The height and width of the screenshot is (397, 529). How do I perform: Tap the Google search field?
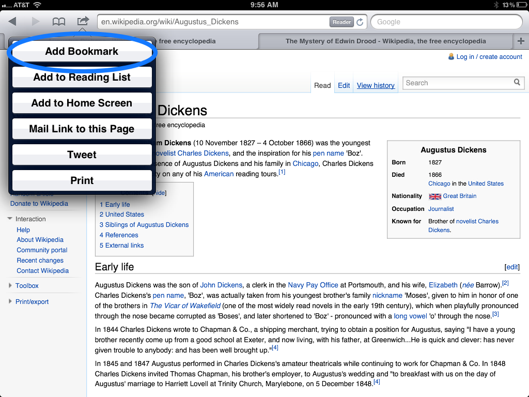click(x=447, y=22)
